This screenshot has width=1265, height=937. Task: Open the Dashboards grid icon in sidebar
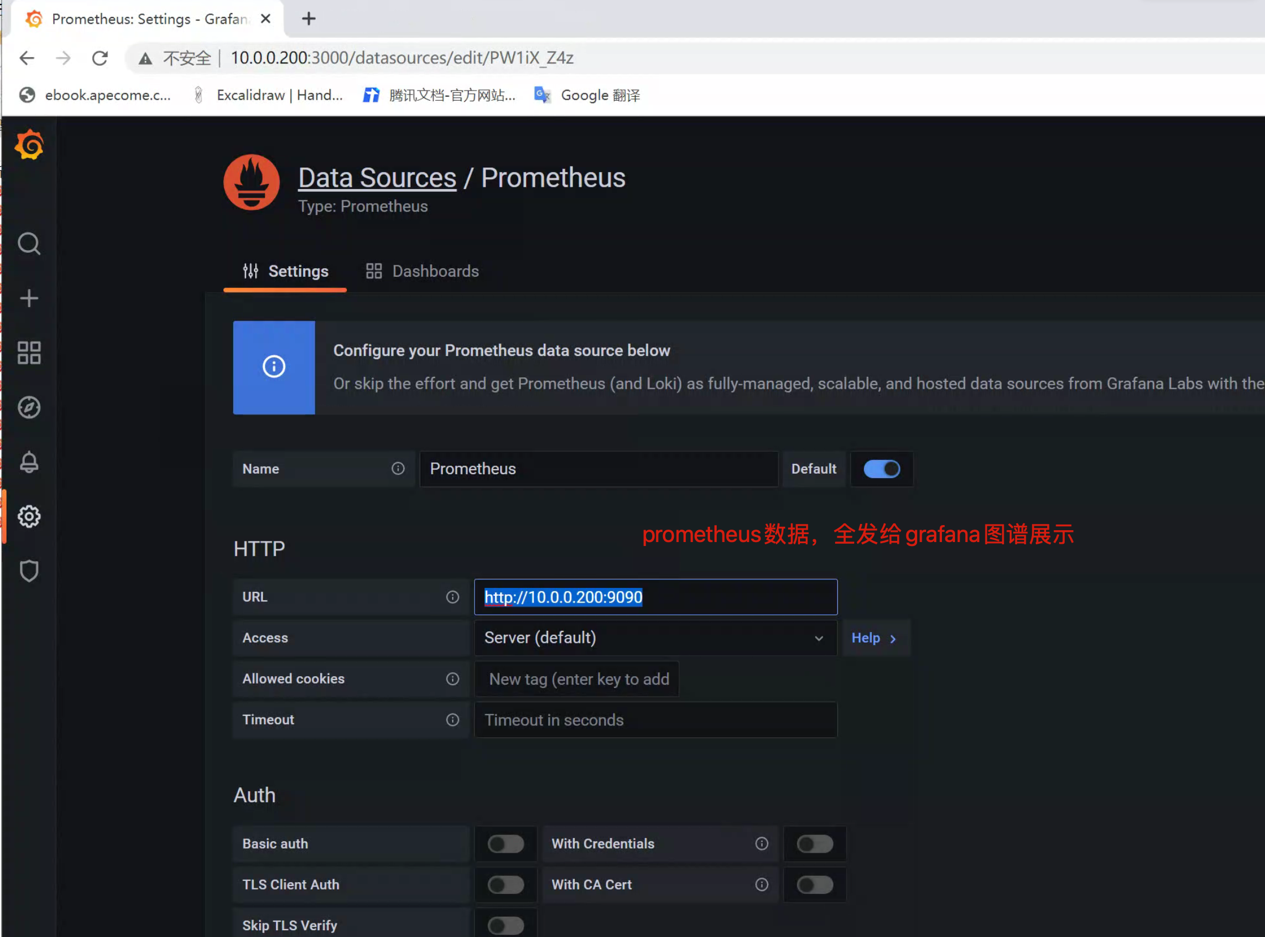click(x=29, y=353)
